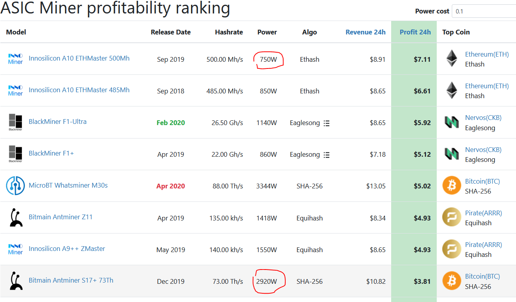Click Bitcoin coin icon in Antminer S17+ row

(x=452, y=281)
